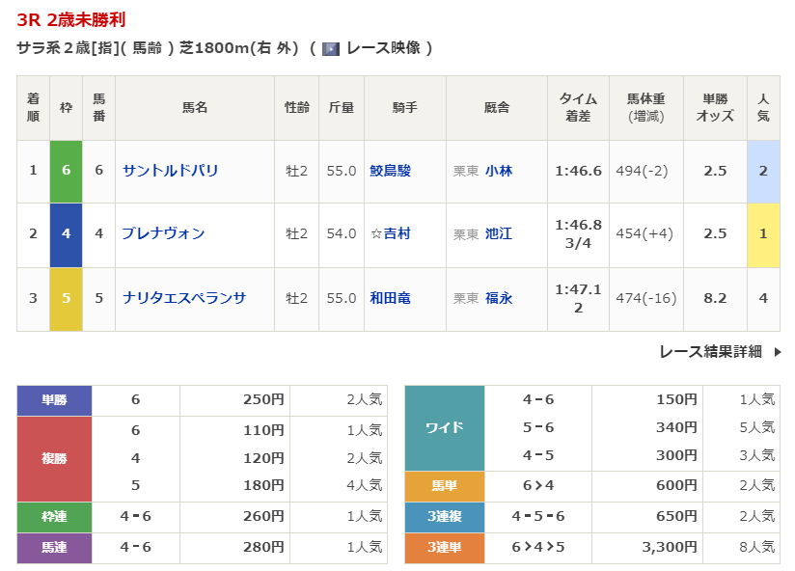Click blue frame number 4 swatch

[66, 234]
